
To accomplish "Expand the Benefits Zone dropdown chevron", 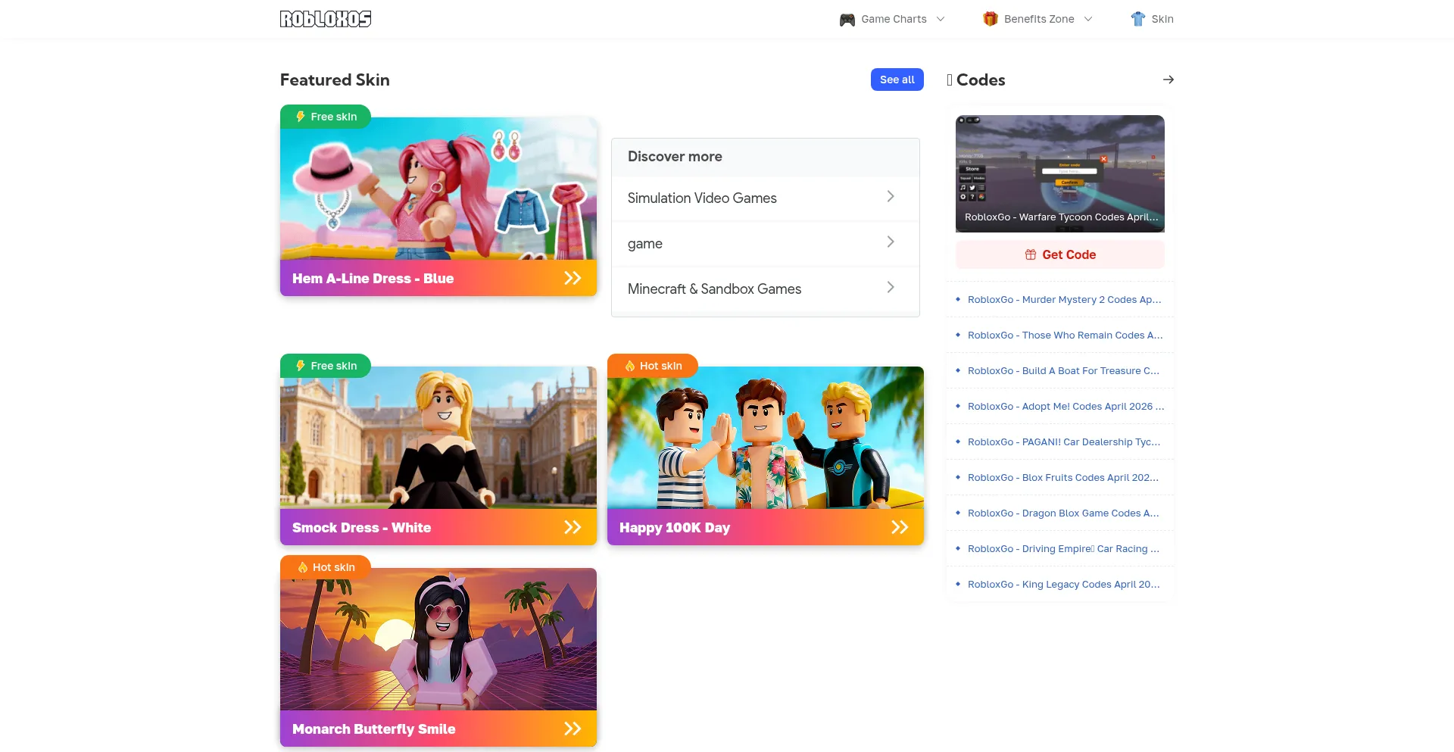I will 1088,19.
